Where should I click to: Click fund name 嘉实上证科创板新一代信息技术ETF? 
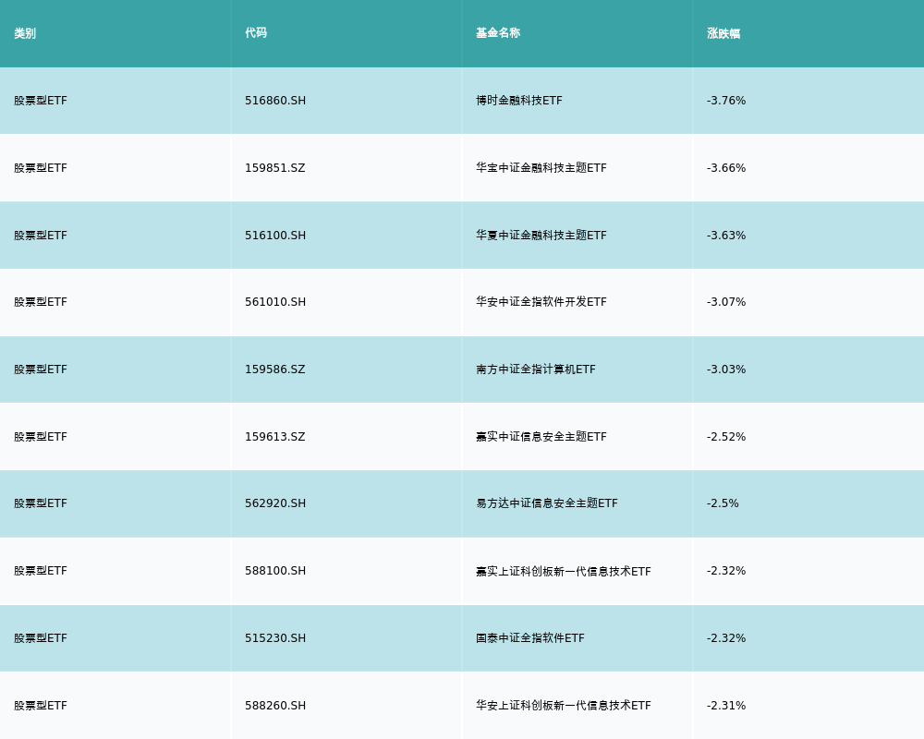(564, 571)
